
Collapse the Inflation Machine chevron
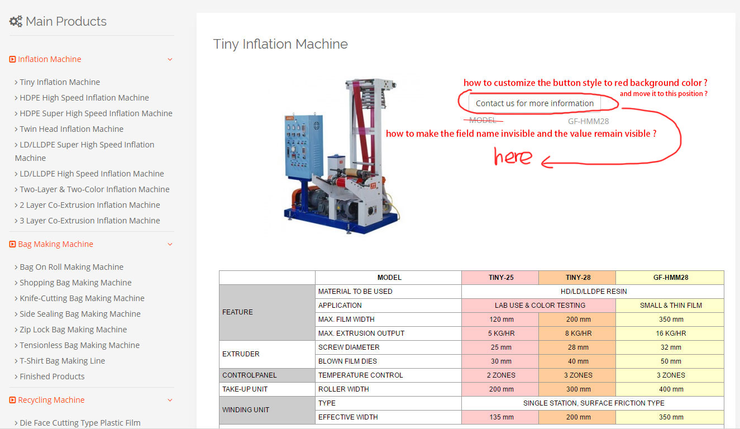tap(170, 59)
